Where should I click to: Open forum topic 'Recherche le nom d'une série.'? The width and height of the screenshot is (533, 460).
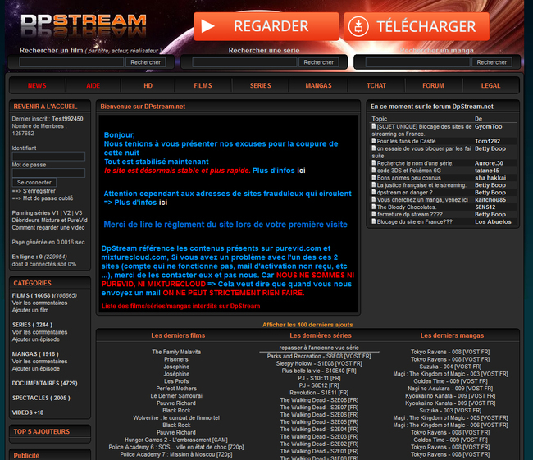point(415,163)
